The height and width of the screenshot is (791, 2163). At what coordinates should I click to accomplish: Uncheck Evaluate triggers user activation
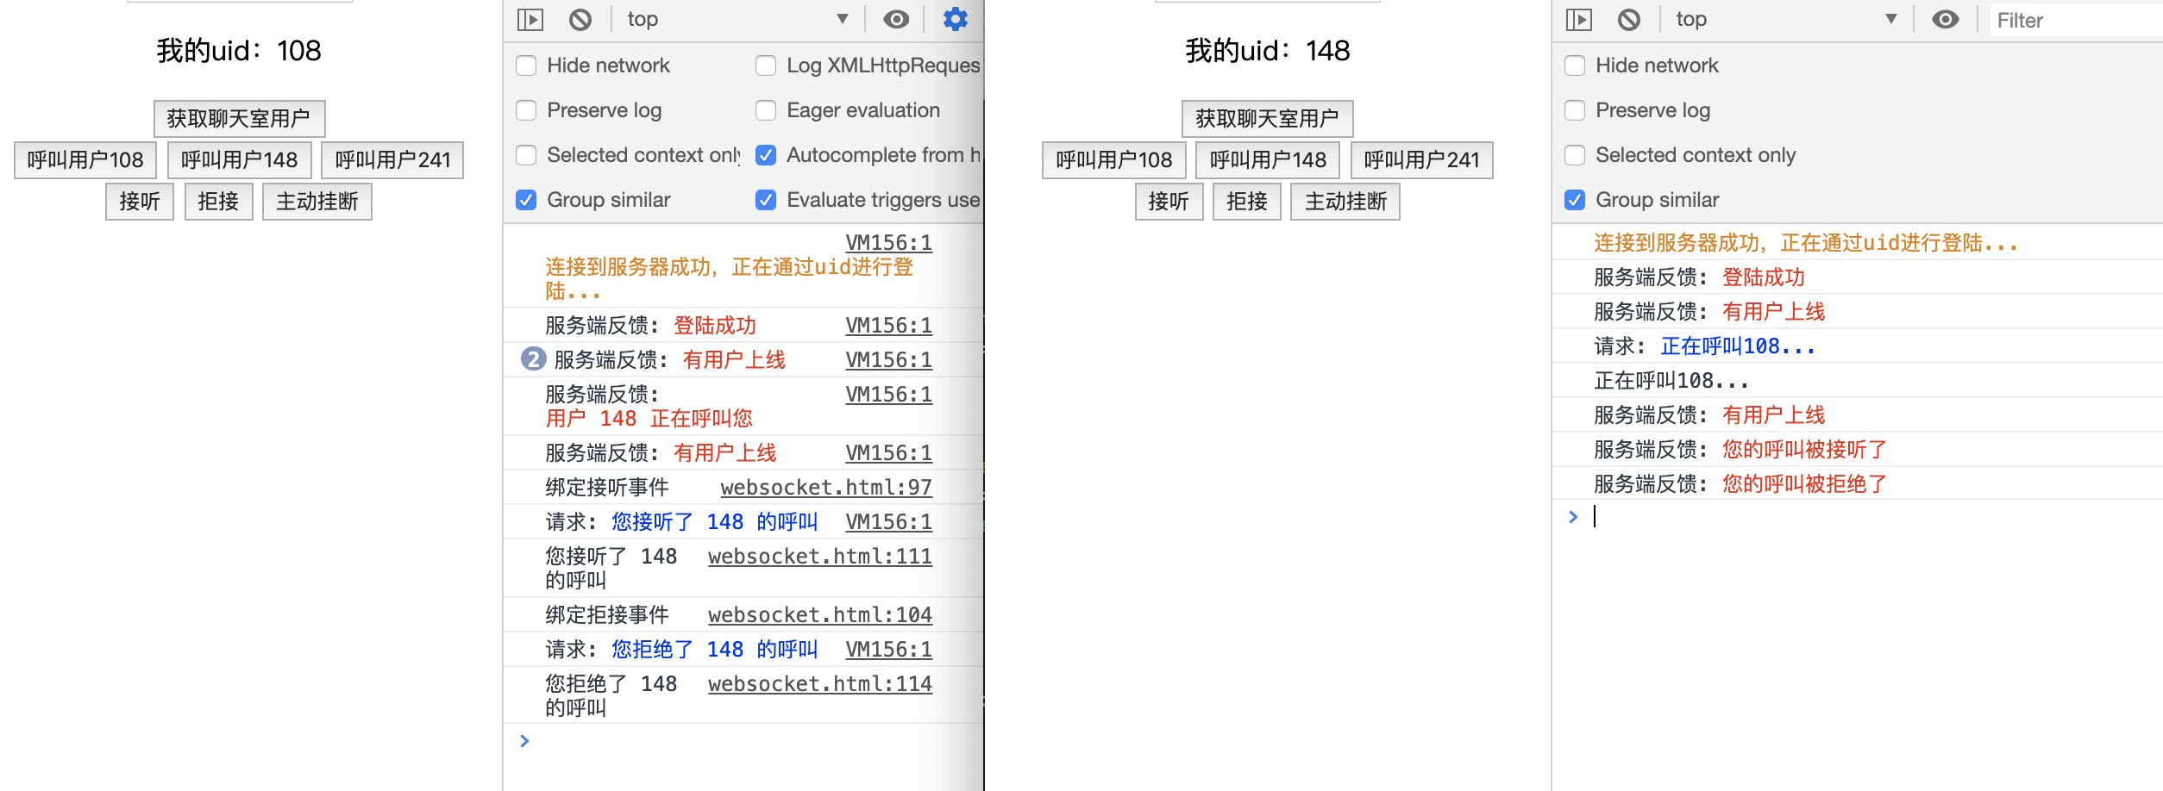pyautogui.click(x=766, y=200)
